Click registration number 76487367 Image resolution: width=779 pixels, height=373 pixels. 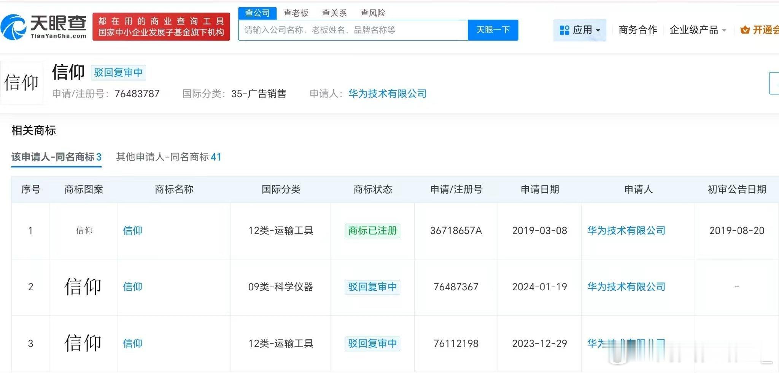(x=456, y=287)
